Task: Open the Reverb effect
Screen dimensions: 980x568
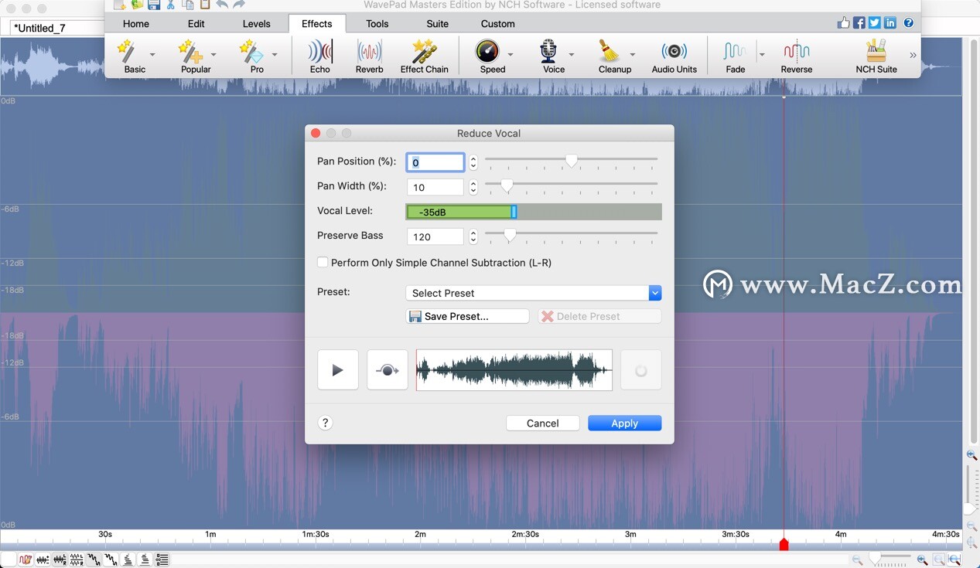Action: (369, 56)
